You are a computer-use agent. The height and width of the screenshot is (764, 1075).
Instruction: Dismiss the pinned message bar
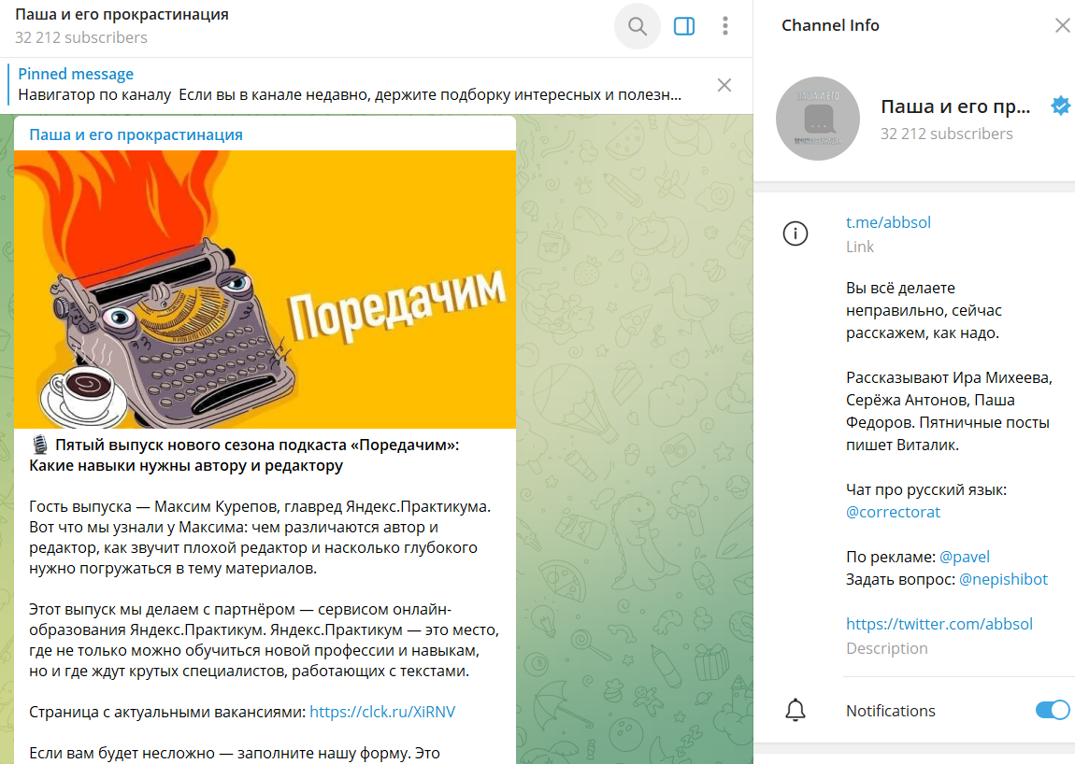(724, 85)
